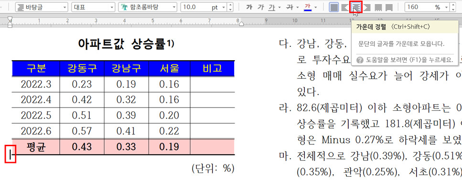The height and width of the screenshot is (183, 462).
Task: Click the 구분 table header cell
Action: [x=36, y=68]
